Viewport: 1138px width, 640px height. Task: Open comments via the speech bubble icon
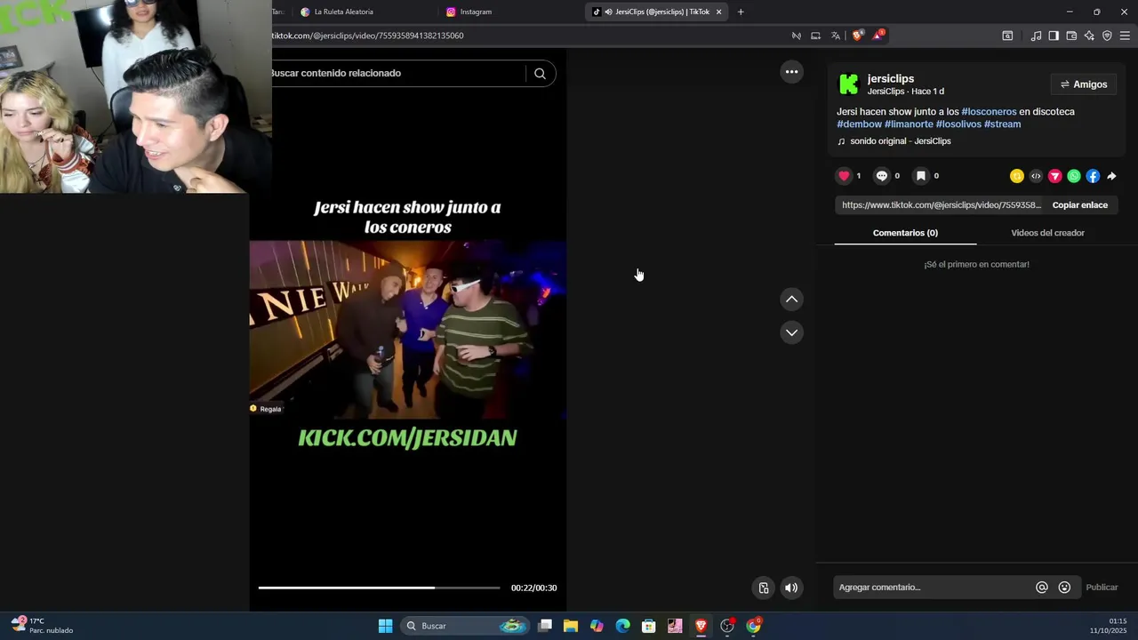(882, 176)
